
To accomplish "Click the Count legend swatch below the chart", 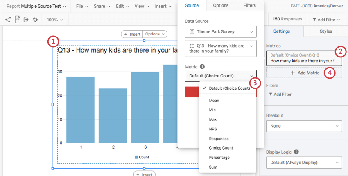I will (x=136, y=157).
